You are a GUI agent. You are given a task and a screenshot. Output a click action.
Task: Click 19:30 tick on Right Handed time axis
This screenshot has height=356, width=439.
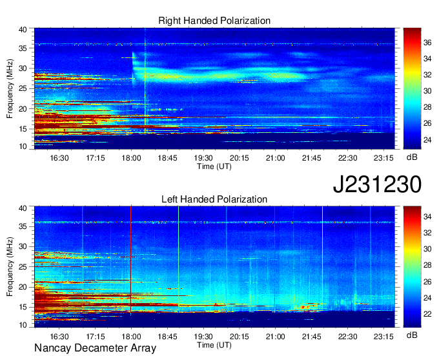pyautogui.click(x=203, y=158)
